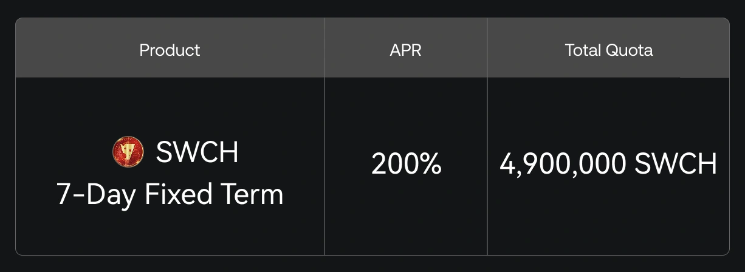Click the SWCH unit after 4,900,000

coord(679,165)
